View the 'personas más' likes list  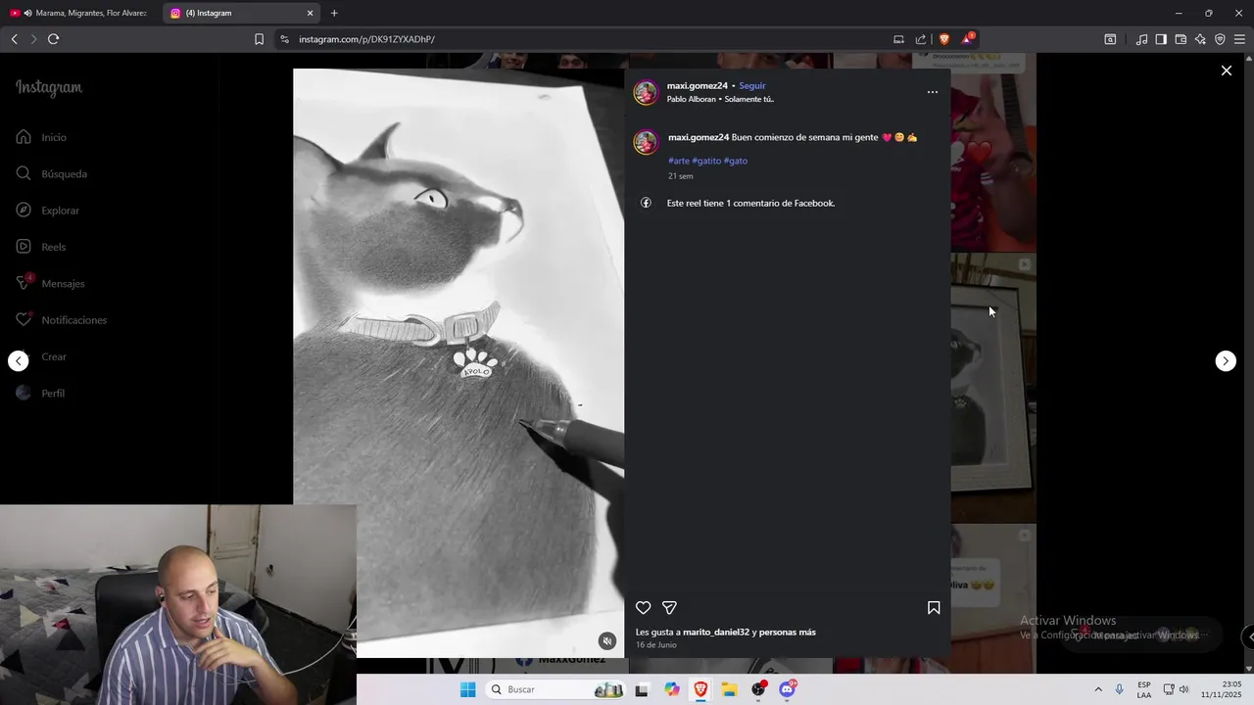pos(788,633)
